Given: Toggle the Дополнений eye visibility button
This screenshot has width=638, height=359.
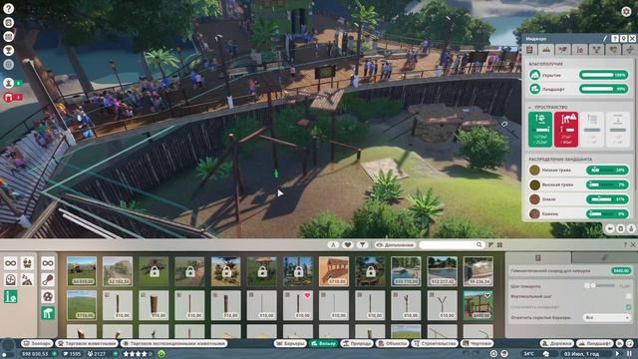Looking at the screenshot, I should click(395, 245).
